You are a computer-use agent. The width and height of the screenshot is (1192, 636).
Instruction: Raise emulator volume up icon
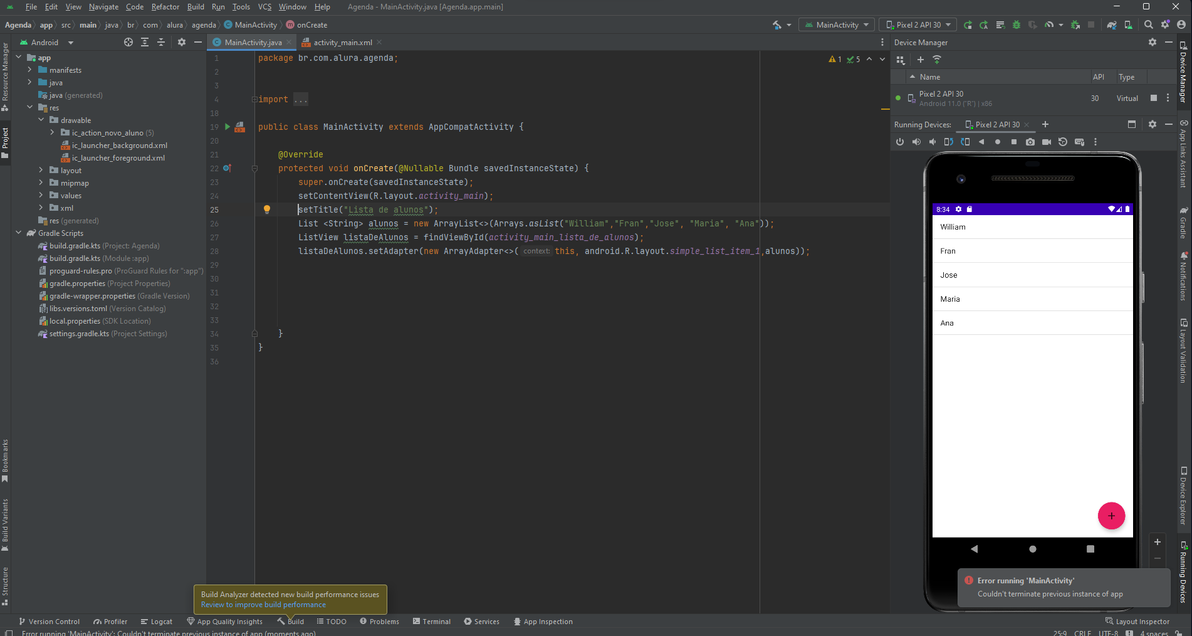tap(916, 142)
